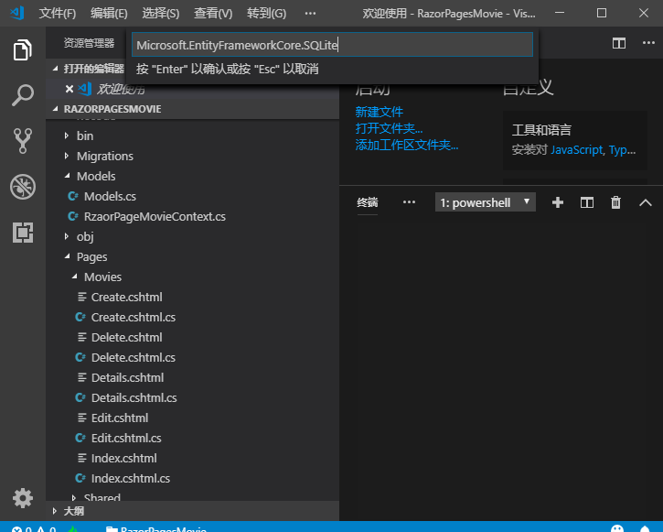Open Details.cshtml.cs file

(134, 397)
